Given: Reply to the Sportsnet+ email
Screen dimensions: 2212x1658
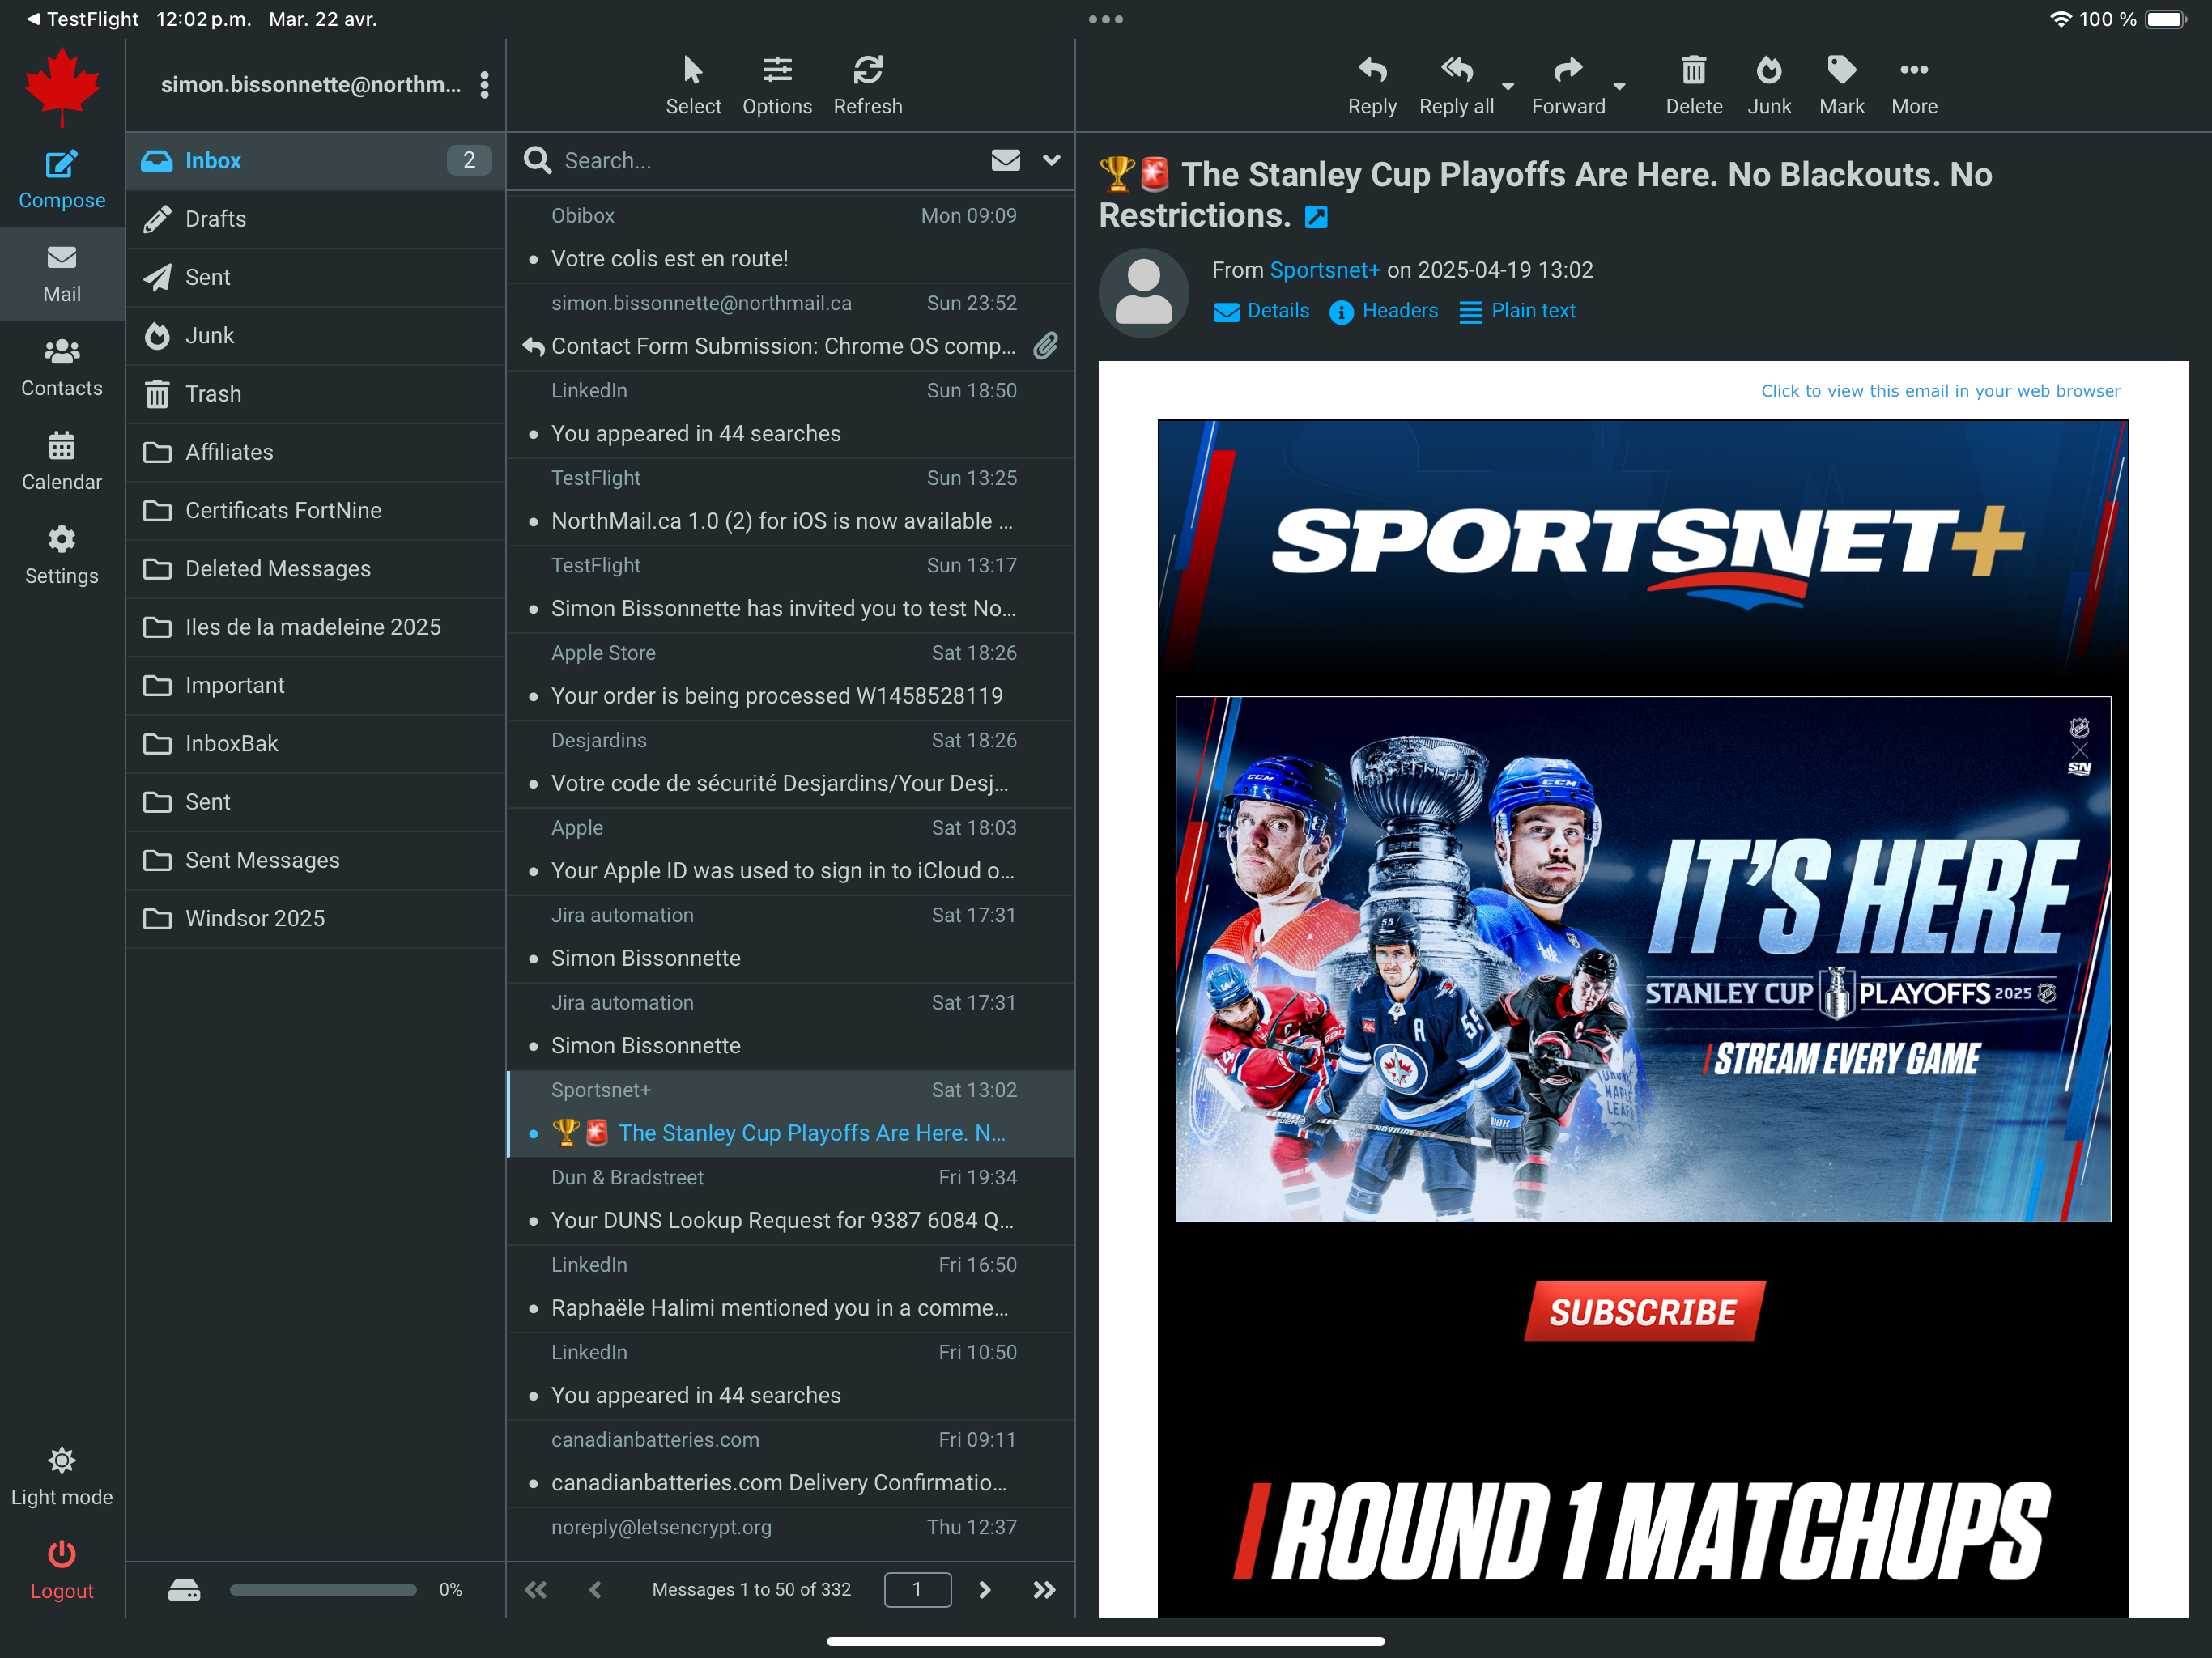Looking at the screenshot, I should click(x=1372, y=86).
